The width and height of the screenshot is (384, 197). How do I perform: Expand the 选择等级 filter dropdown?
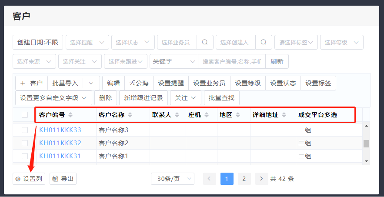click(x=341, y=42)
